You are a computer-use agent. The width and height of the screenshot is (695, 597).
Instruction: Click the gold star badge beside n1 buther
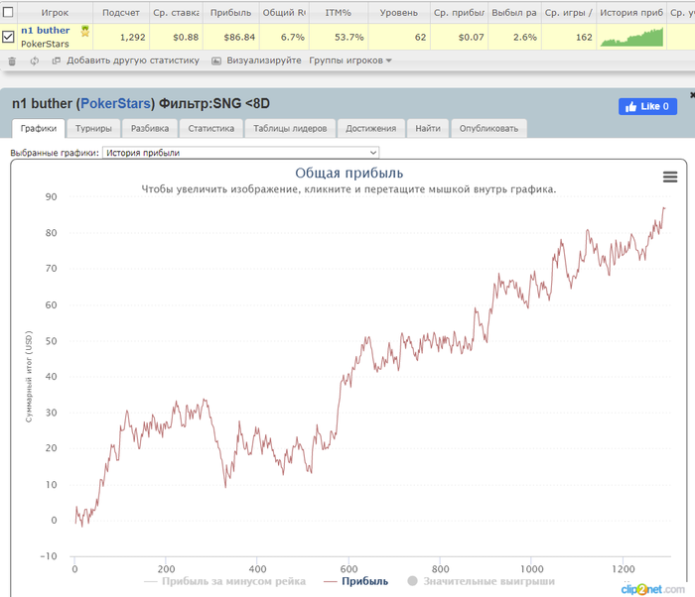pos(85,31)
